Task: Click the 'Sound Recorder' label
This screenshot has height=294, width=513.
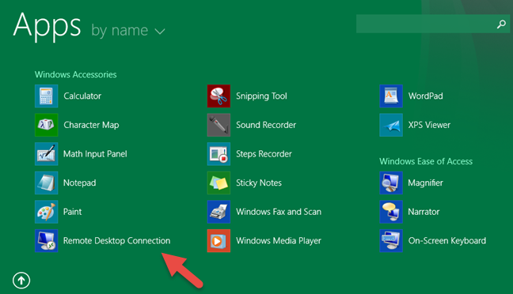Action: coord(266,125)
